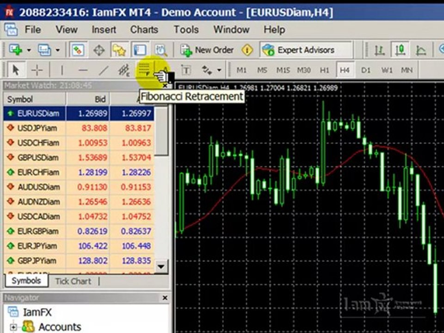Switch to Bar Chart view
Image resolution: width=444 pixels, height=333 pixels.
379,50
